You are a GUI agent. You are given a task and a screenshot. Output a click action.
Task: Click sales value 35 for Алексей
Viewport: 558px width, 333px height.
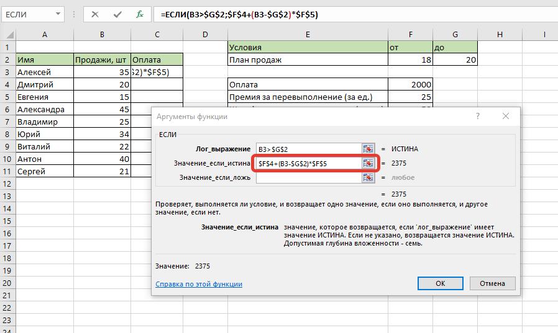(x=103, y=72)
